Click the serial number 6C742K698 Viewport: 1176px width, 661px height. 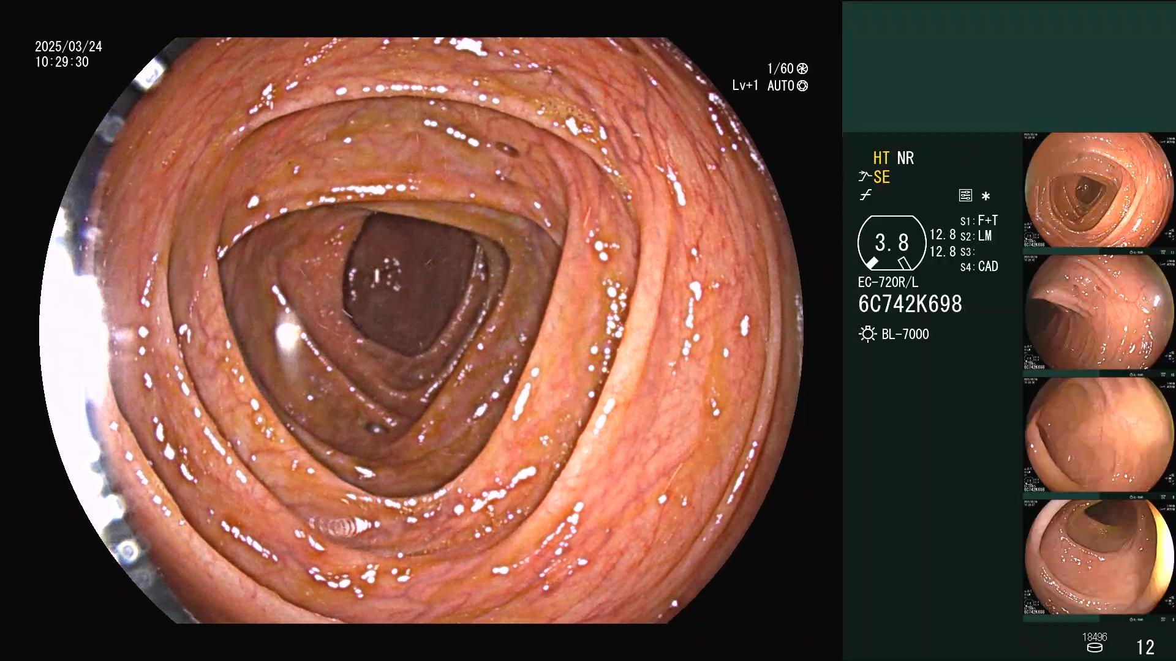point(910,304)
